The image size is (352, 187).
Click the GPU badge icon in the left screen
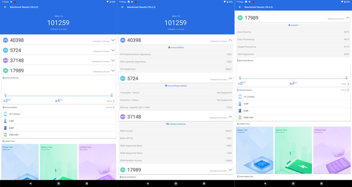(5, 50)
